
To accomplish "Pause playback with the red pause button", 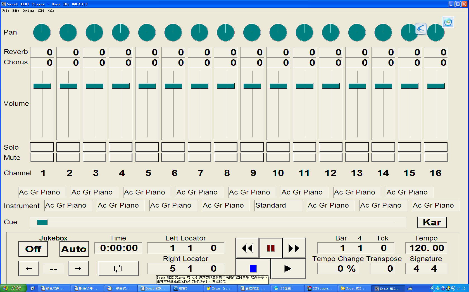I will pos(271,248).
